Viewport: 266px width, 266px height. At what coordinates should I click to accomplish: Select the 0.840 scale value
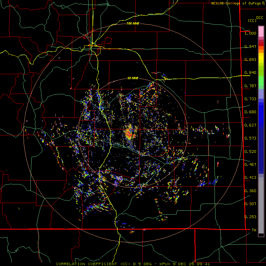(250, 73)
